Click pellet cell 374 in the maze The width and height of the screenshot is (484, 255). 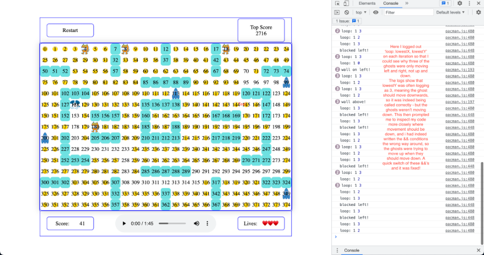(286, 204)
